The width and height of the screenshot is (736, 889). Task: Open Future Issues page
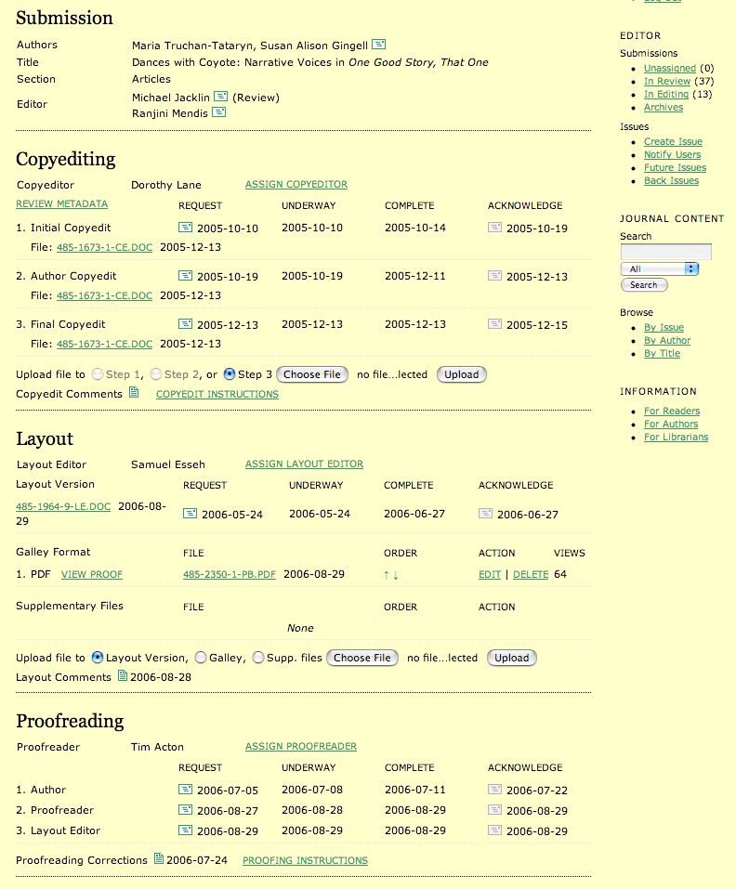tap(675, 167)
